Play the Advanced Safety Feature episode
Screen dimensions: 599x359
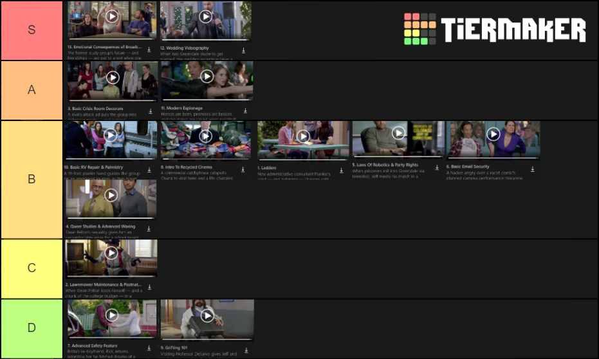tap(111, 315)
